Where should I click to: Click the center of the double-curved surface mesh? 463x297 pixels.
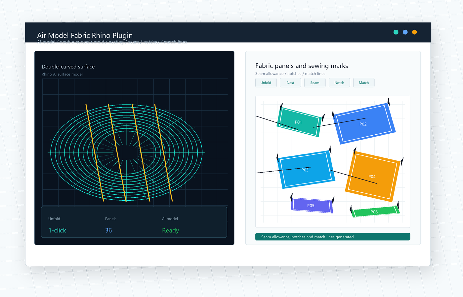click(x=126, y=152)
